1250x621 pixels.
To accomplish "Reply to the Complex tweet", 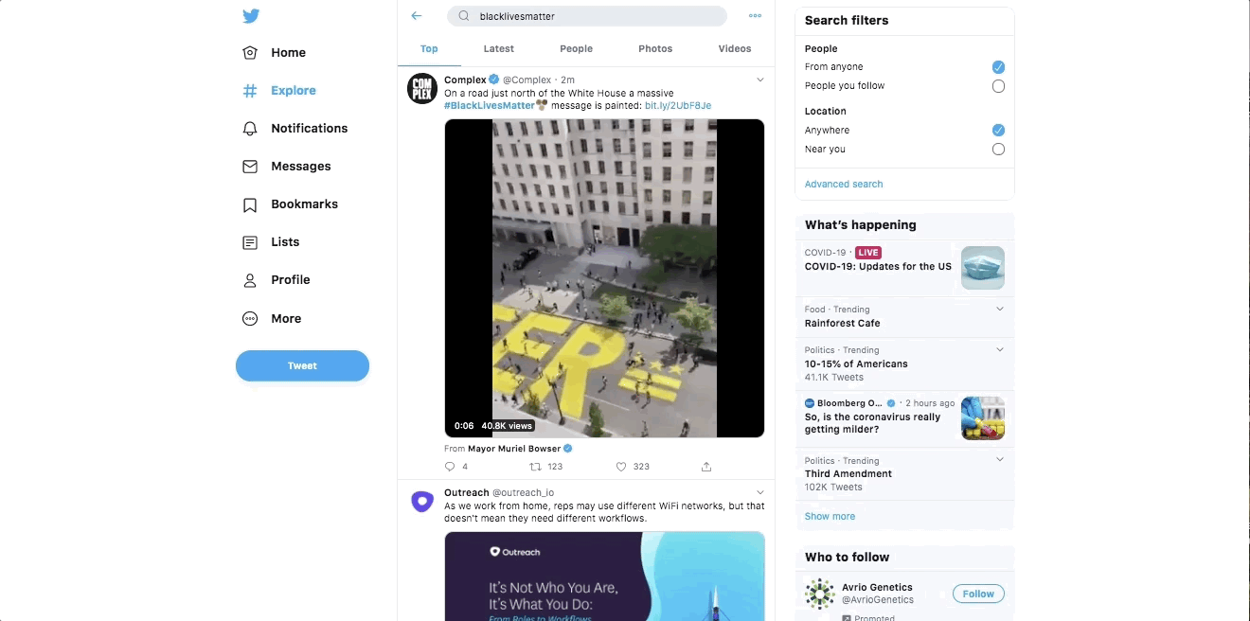I will (x=450, y=467).
